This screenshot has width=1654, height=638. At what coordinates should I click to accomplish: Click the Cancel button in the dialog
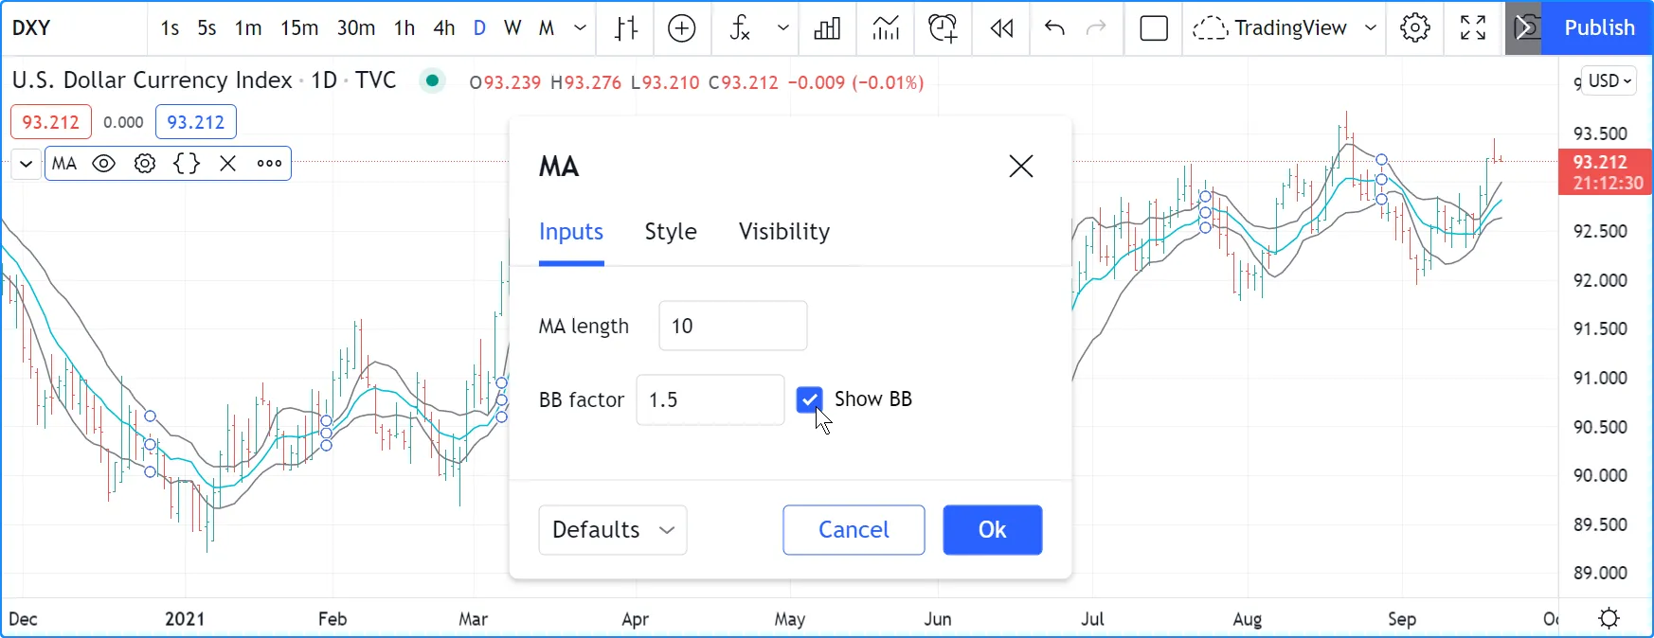[x=854, y=530]
